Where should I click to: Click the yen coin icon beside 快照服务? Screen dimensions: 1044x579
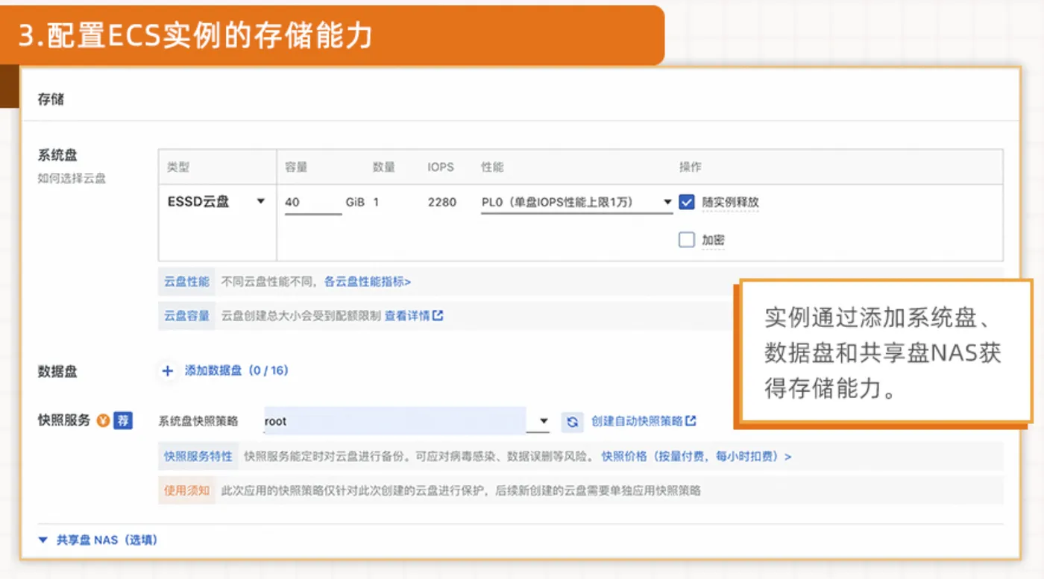[103, 420]
